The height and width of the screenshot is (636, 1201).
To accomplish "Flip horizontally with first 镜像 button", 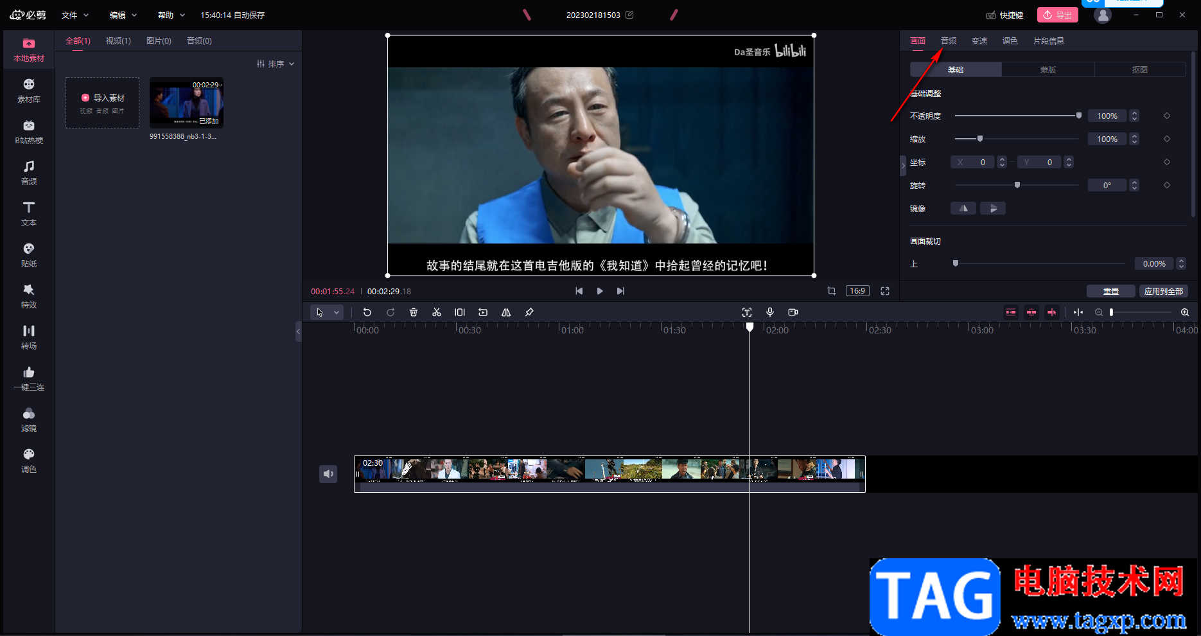I will click(x=963, y=208).
